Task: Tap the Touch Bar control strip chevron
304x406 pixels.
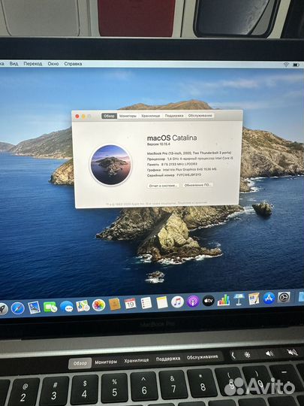Action: tap(233, 356)
